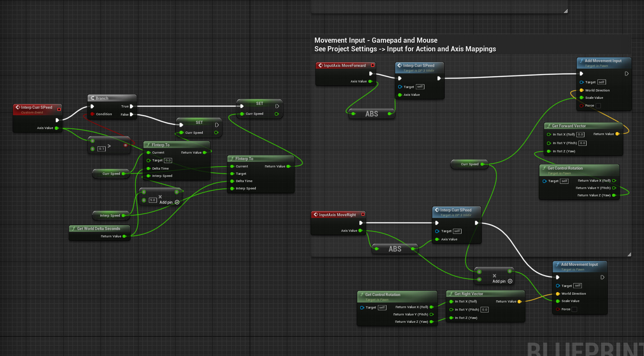This screenshot has width=644, height=356.
Task: Select the ABS node near InputAxis MoveRight
Action: tap(394, 249)
